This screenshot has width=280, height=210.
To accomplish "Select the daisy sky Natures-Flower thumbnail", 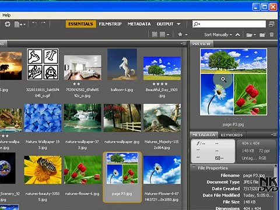I will (x=162, y=170).
